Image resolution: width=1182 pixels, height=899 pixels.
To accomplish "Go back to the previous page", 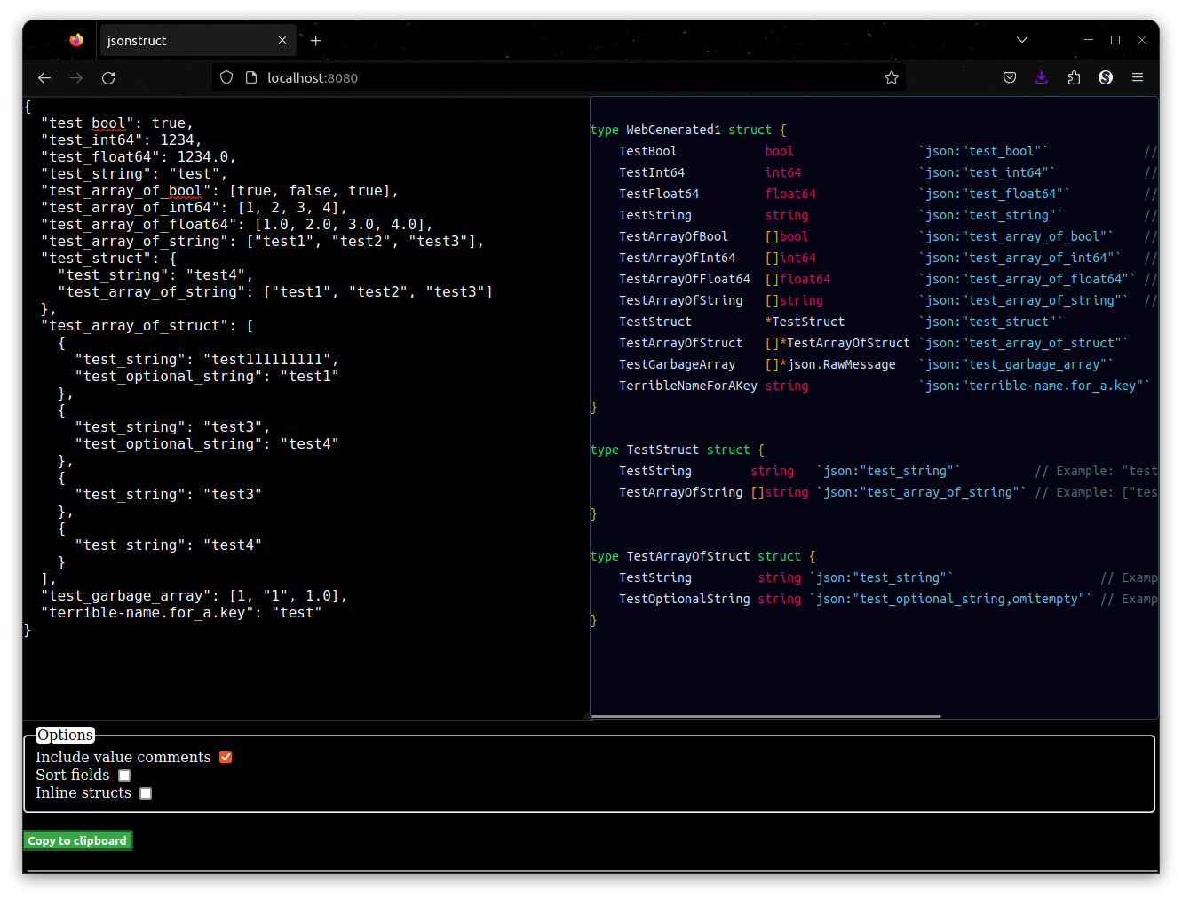I will (x=44, y=78).
